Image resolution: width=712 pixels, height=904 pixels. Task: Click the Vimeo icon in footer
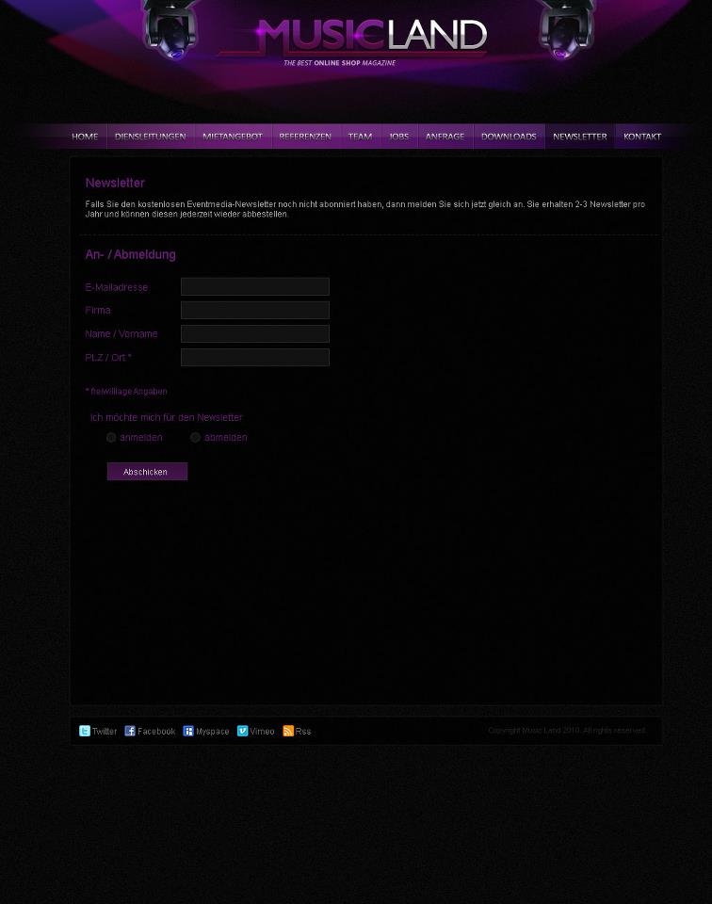coord(242,731)
